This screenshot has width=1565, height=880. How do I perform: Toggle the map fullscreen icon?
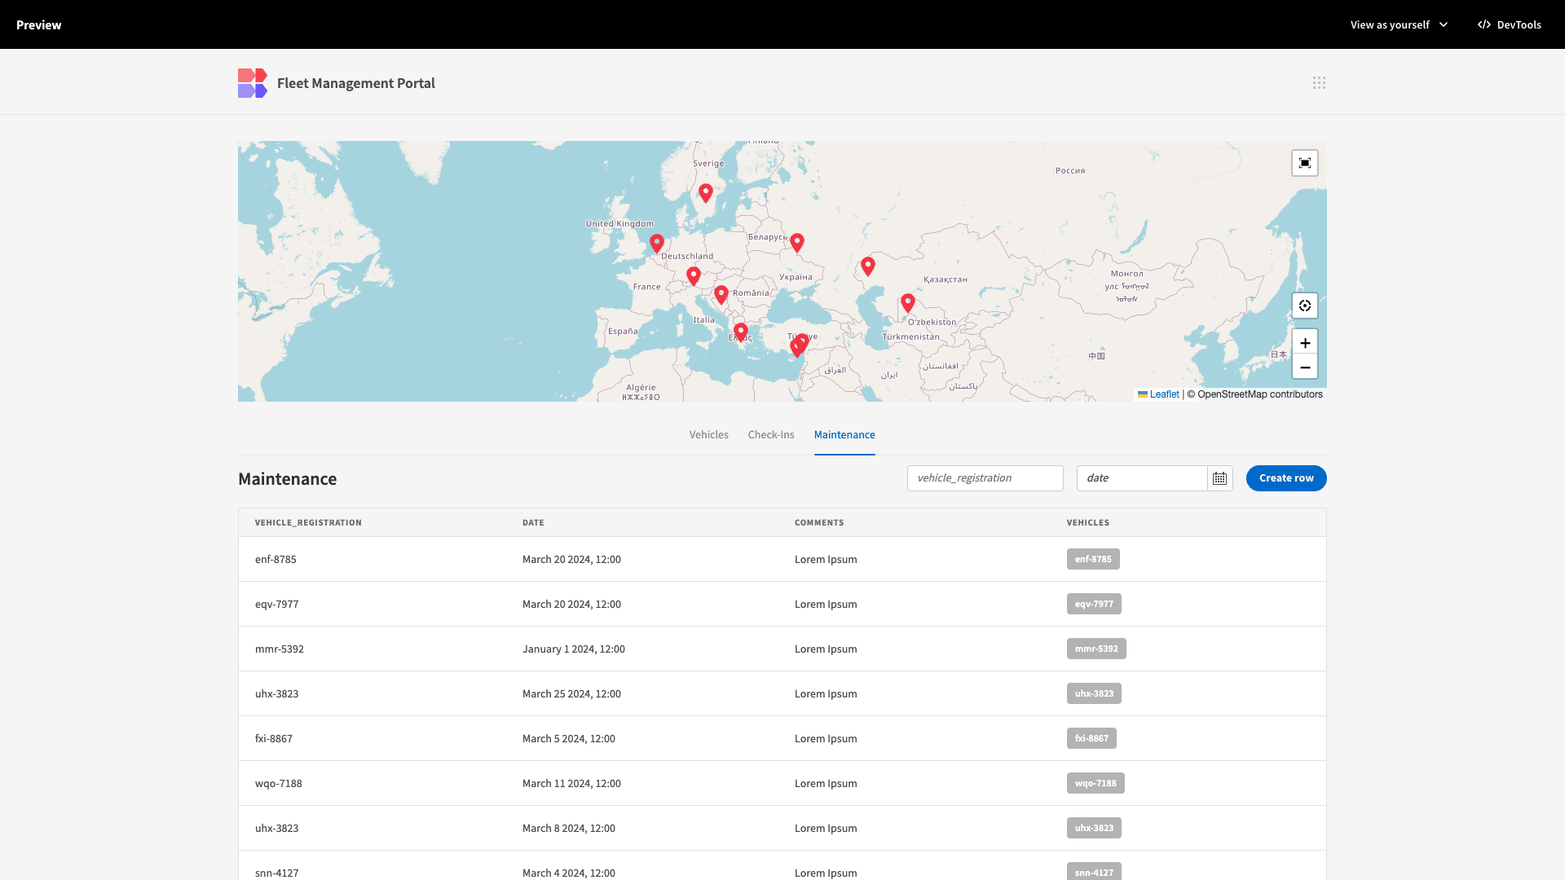click(x=1305, y=163)
